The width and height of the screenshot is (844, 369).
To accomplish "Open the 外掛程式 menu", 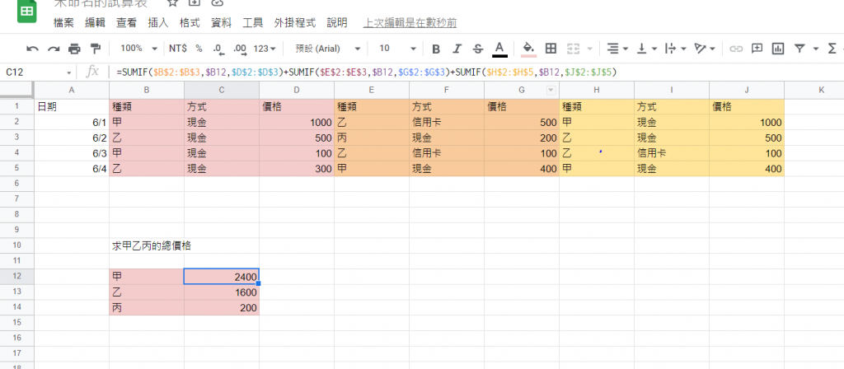I will 294,23.
